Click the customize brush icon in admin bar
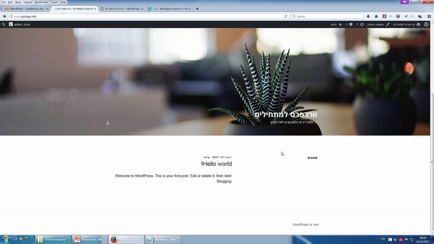Image resolution: width=434 pixels, height=244 pixels. pos(388,24)
